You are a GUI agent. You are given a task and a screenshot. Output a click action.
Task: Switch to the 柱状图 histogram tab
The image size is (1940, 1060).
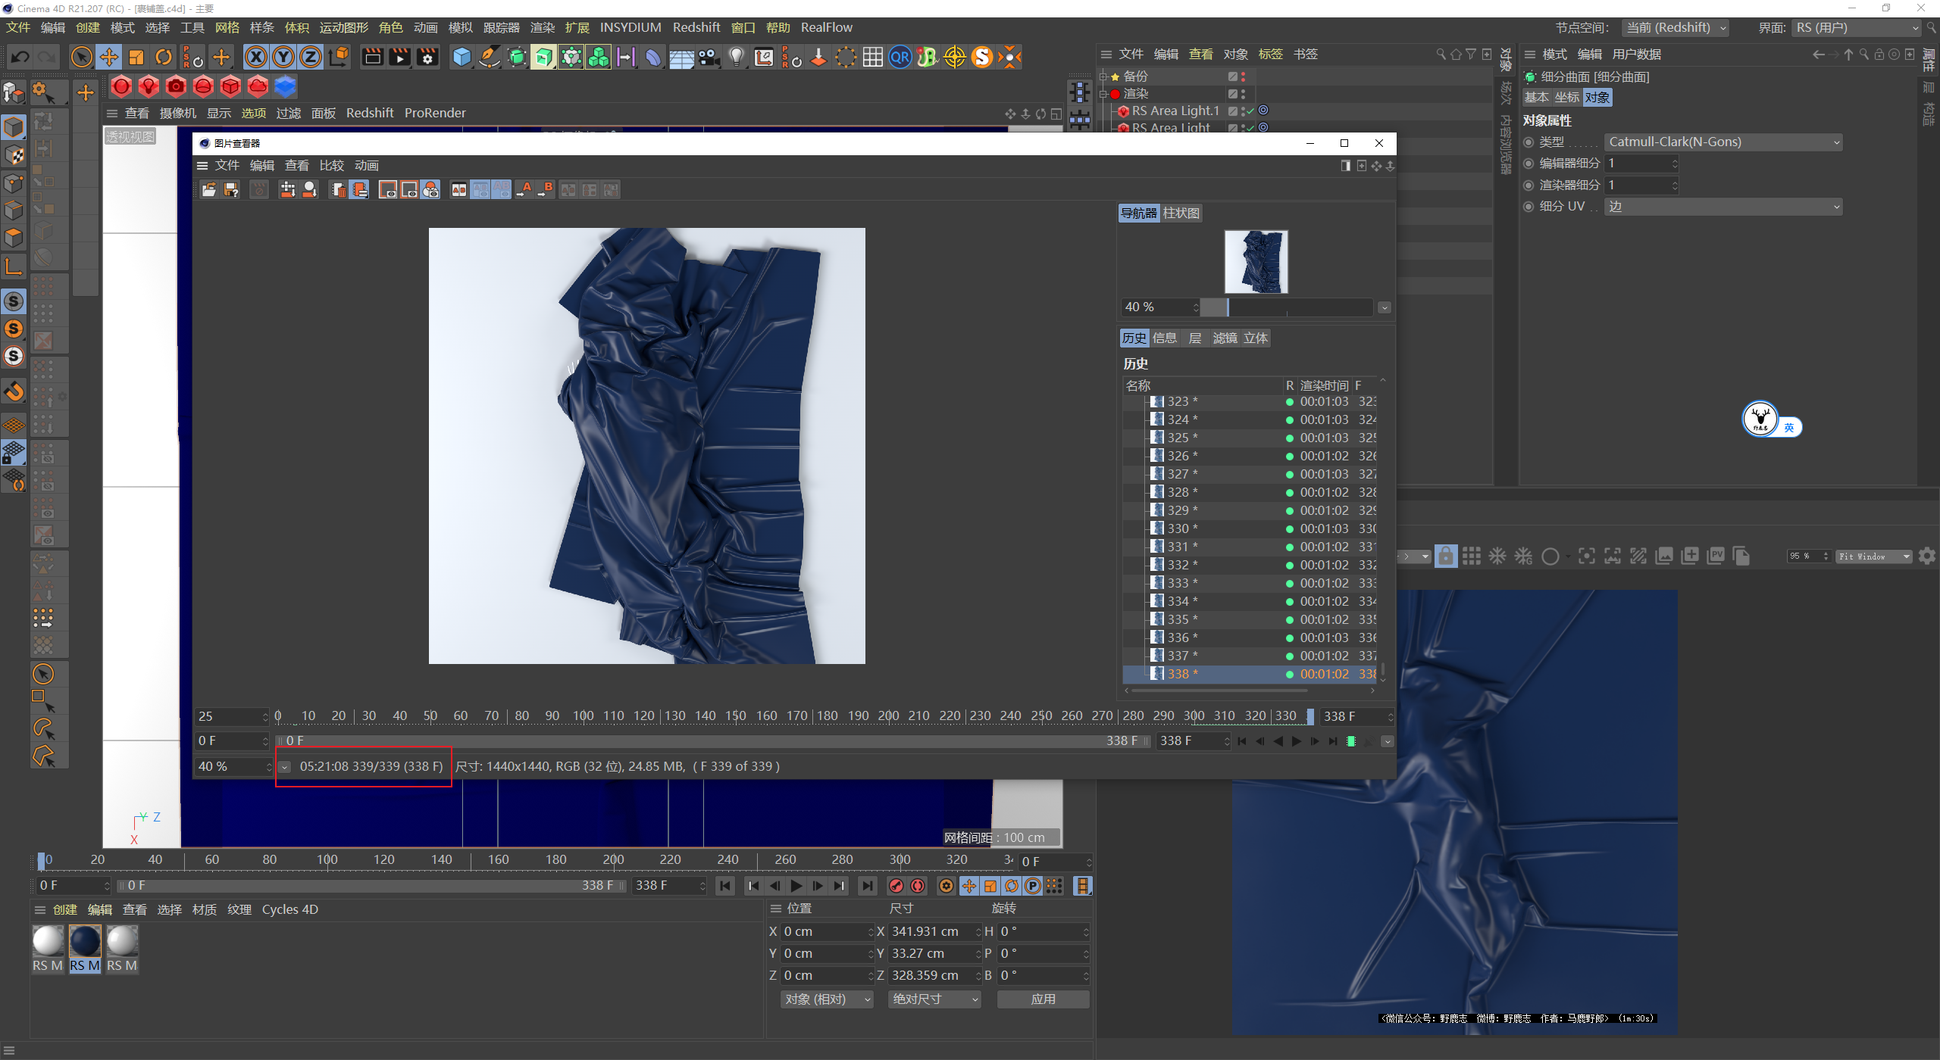(x=1181, y=214)
